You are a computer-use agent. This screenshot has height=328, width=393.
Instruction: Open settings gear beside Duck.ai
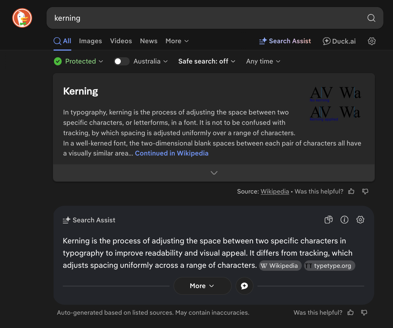pos(372,41)
